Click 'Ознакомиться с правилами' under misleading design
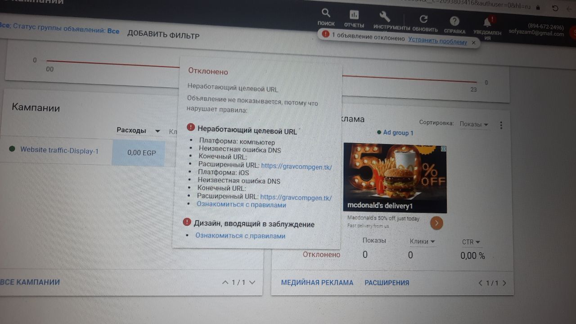The image size is (576, 324). 240,235
